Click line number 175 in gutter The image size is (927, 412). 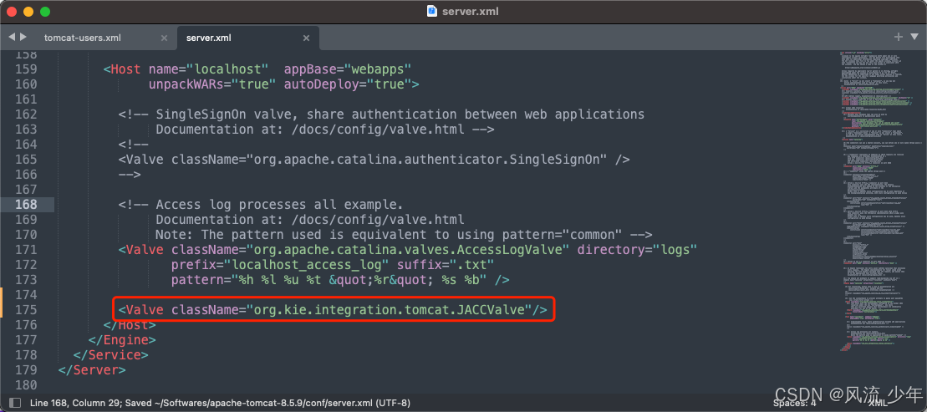[x=25, y=310]
